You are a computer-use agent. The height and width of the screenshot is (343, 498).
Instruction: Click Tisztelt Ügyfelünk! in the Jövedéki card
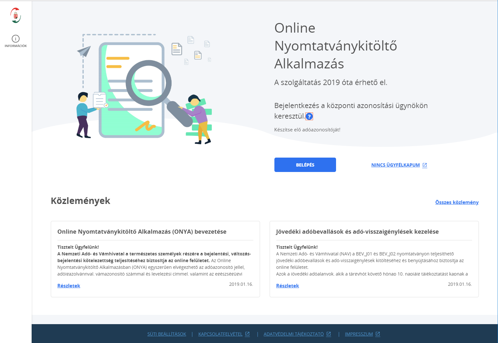click(297, 247)
